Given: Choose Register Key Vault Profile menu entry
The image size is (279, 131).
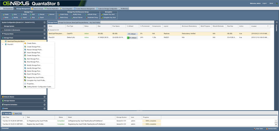Looking at the screenshot, I should (x=39, y=77).
